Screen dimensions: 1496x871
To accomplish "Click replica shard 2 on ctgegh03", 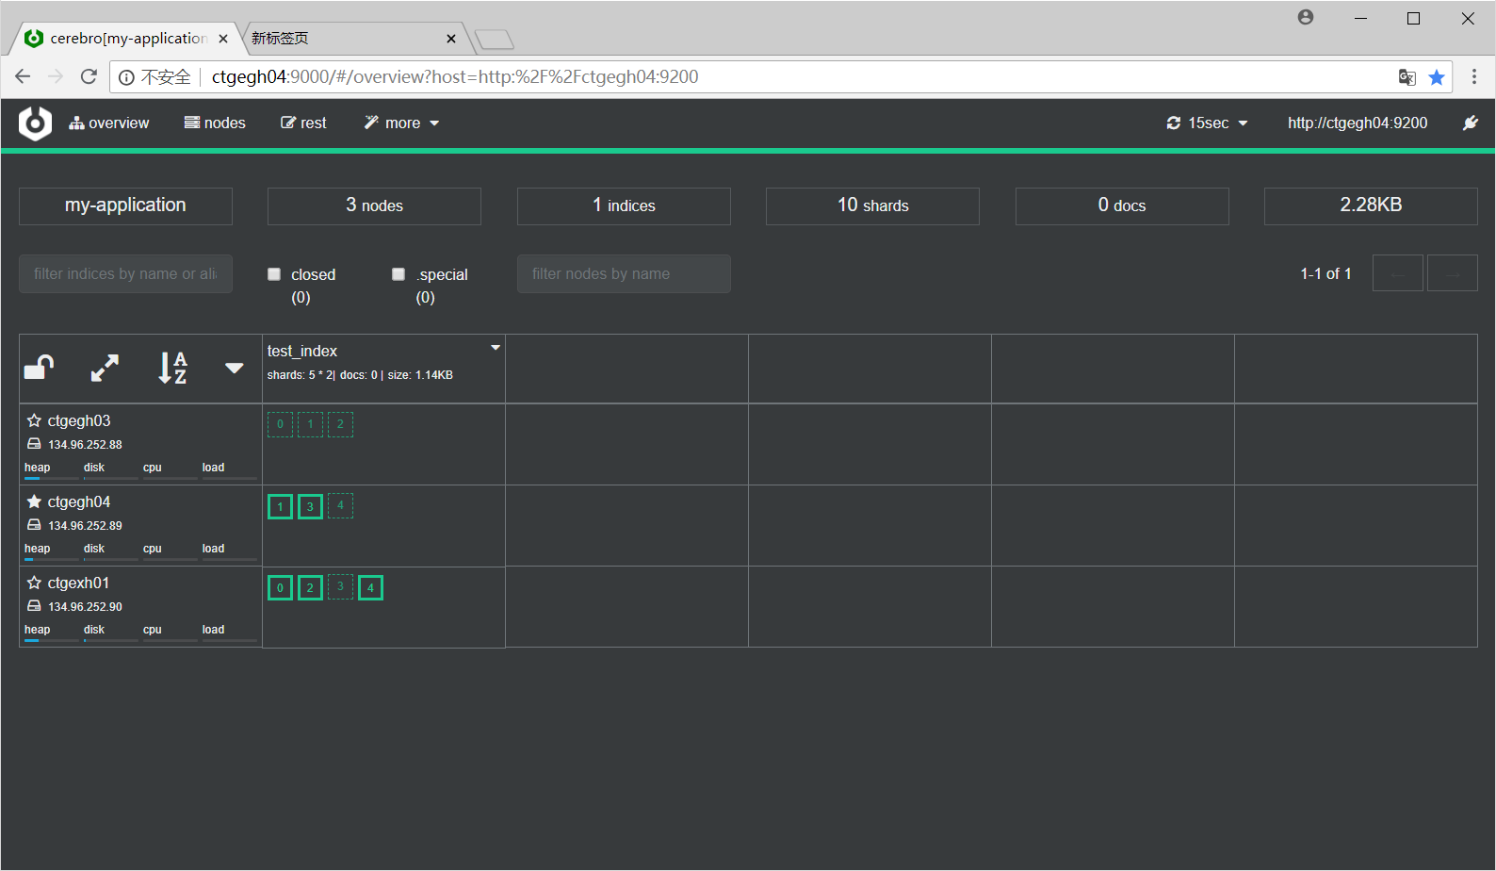I will [x=340, y=424].
